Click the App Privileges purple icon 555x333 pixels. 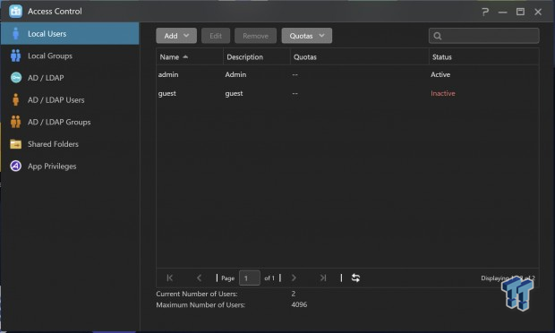point(16,166)
